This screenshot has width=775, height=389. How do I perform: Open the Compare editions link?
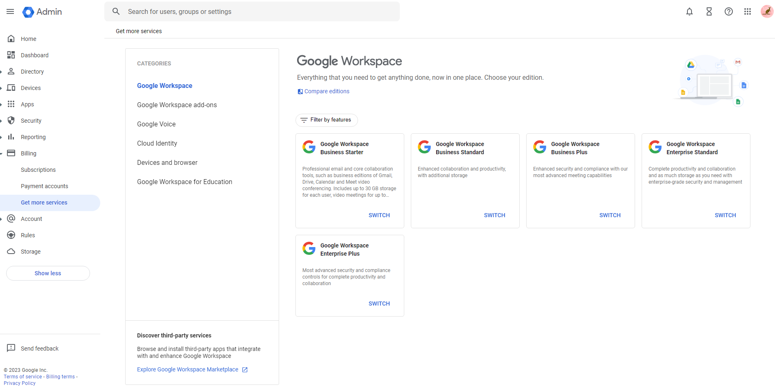point(327,91)
